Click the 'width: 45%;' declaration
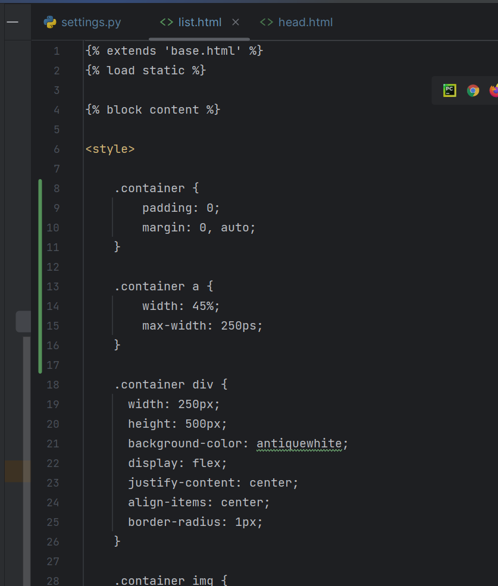This screenshot has height=586, width=498. point(181,306)
